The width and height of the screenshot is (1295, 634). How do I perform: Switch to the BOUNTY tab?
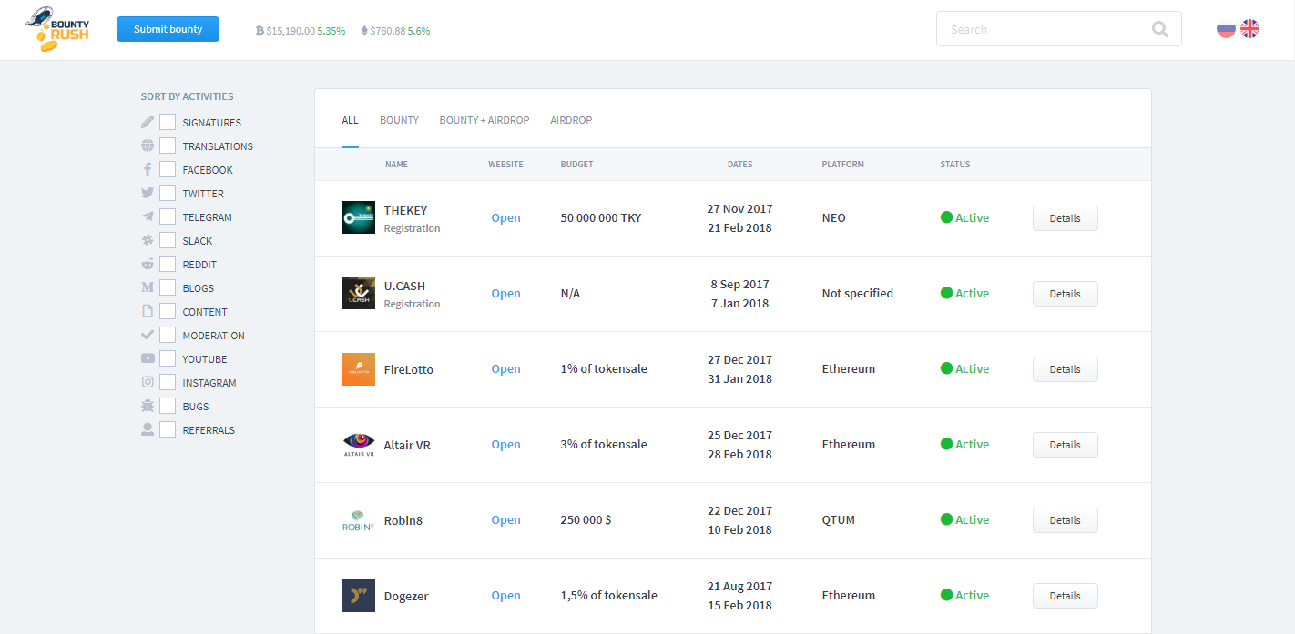pyautogui.click(x=399, y=119)
